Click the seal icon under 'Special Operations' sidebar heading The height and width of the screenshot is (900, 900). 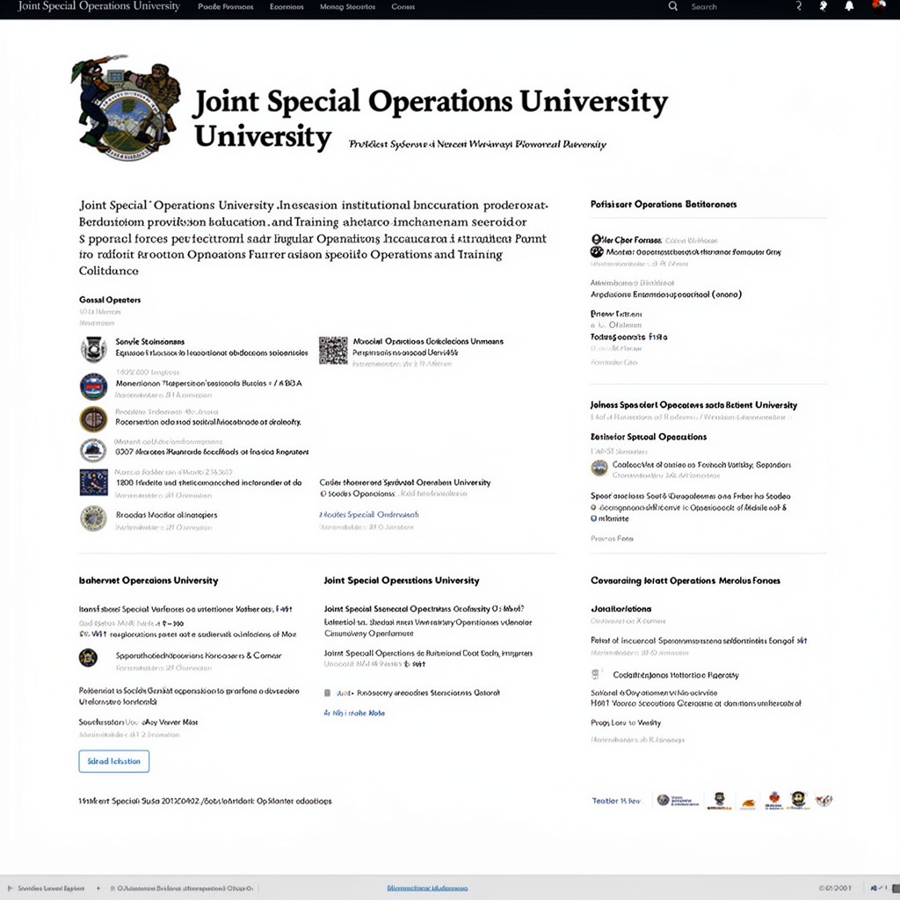(x=599, y=468)
